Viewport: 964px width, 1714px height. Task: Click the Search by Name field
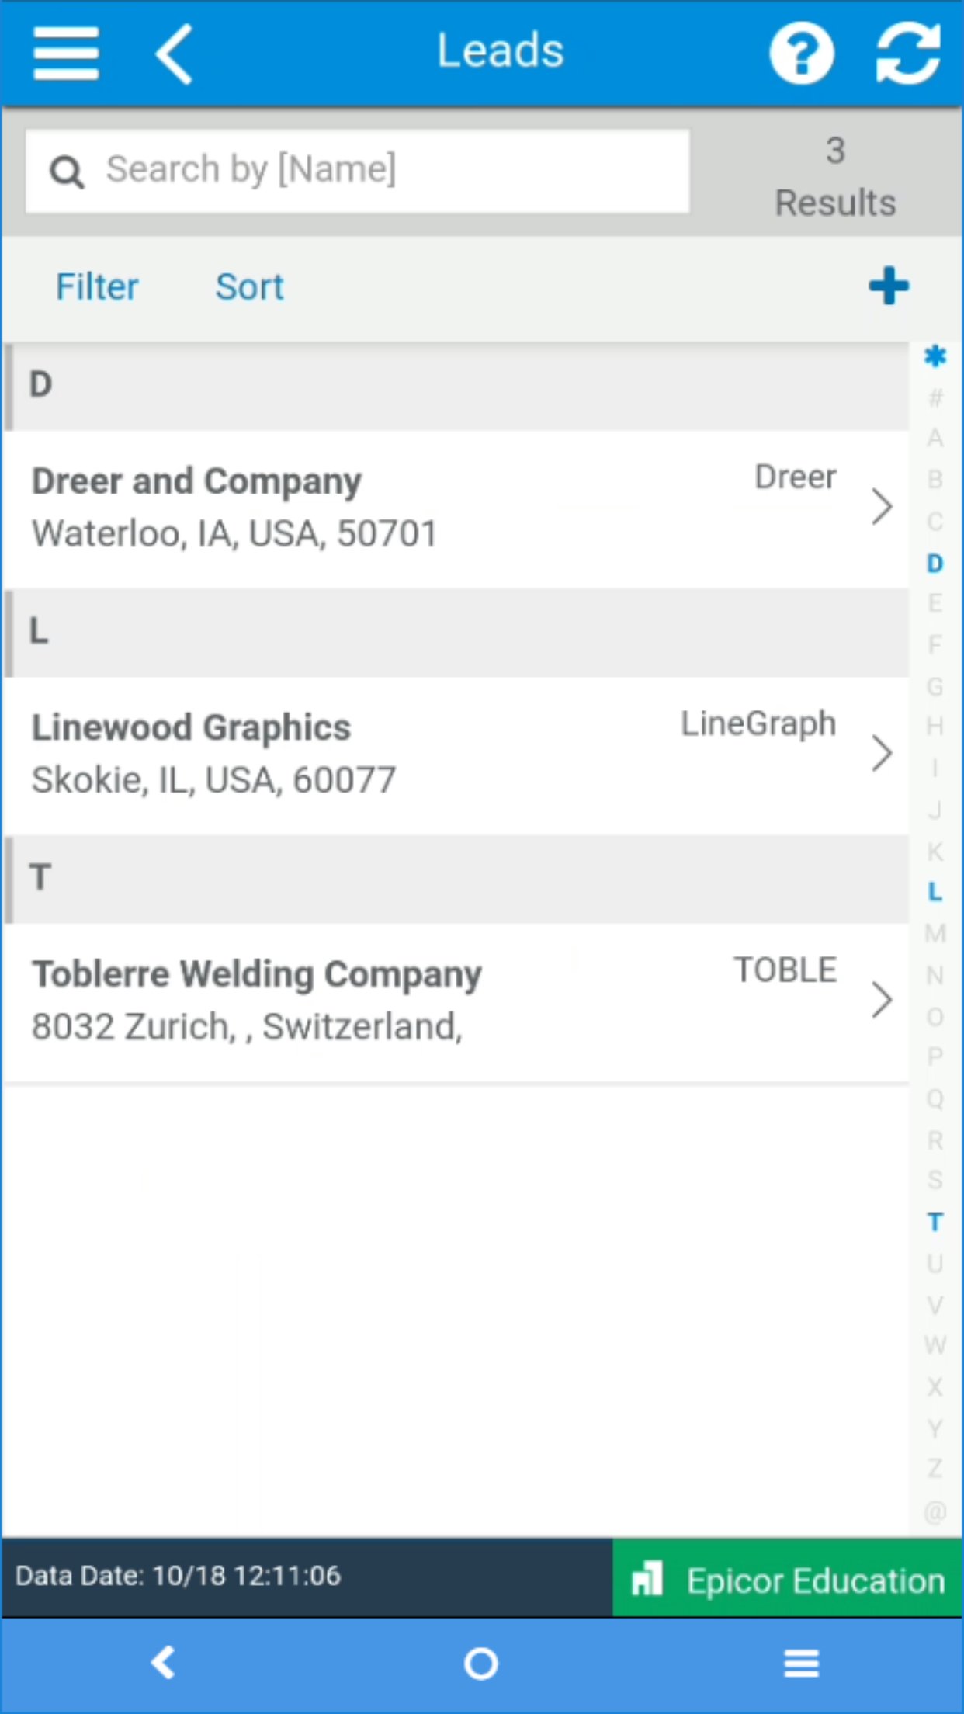357,171
